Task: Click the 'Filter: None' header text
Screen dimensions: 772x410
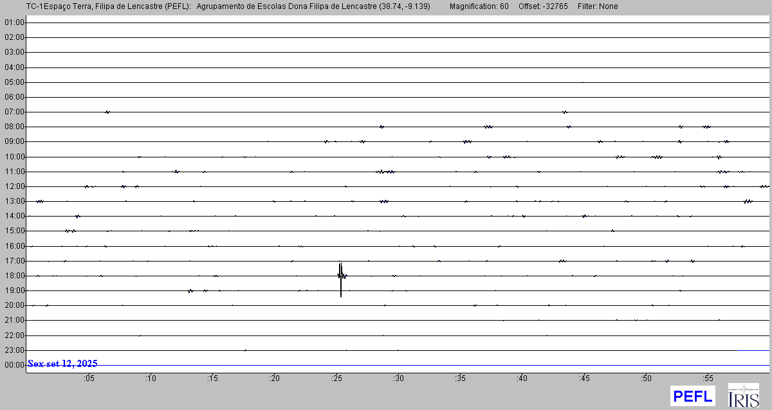Action: tap(598, 6)
